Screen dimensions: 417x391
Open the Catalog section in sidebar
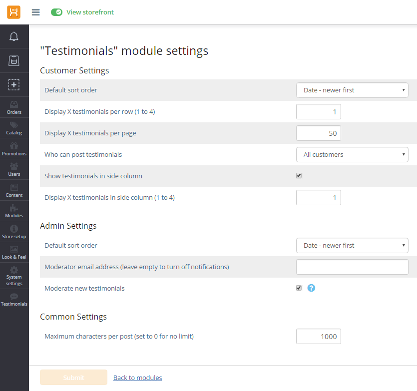(x=14, y=128)
